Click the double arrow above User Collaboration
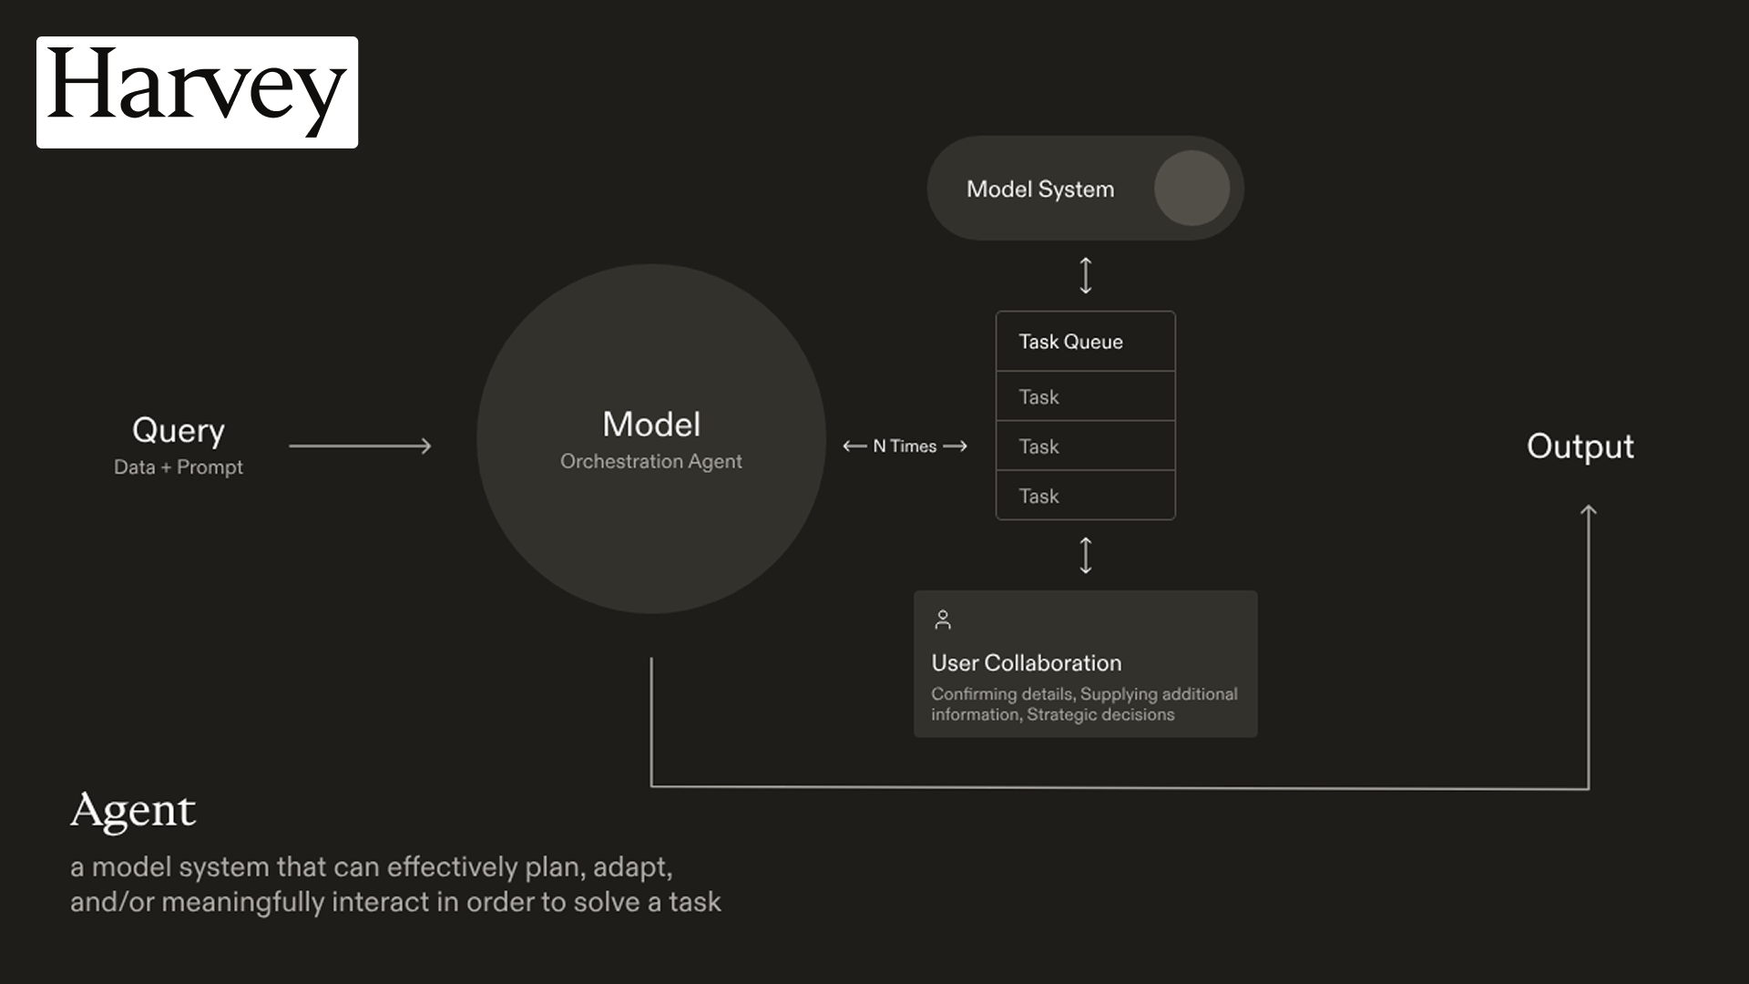The image size is (1749, 984). (x=1085, y=555)
